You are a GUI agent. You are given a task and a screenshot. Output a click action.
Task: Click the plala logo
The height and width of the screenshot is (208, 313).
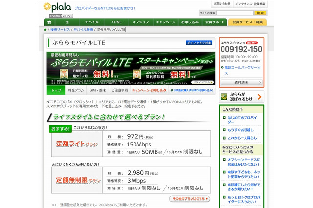click(x=57, y=7)
